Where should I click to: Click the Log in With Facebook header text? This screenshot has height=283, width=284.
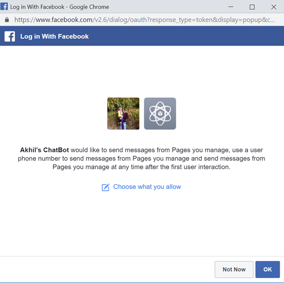pyautogui.click(x=54, y=36)
